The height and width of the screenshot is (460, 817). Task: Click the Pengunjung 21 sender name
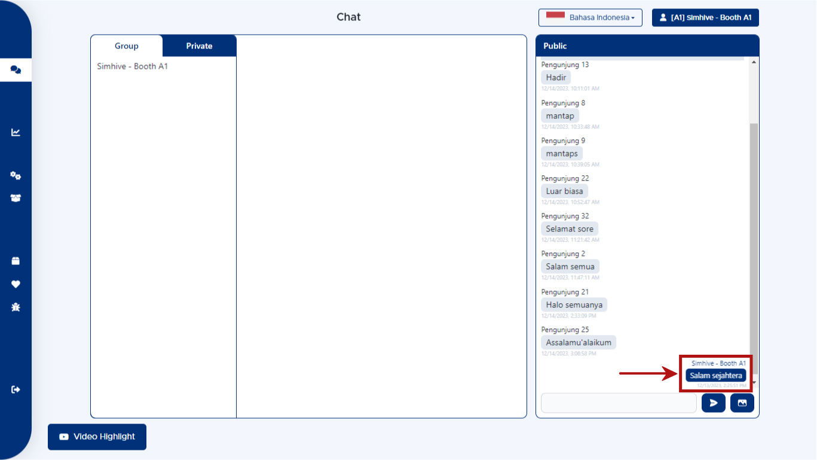coord(565,292)
